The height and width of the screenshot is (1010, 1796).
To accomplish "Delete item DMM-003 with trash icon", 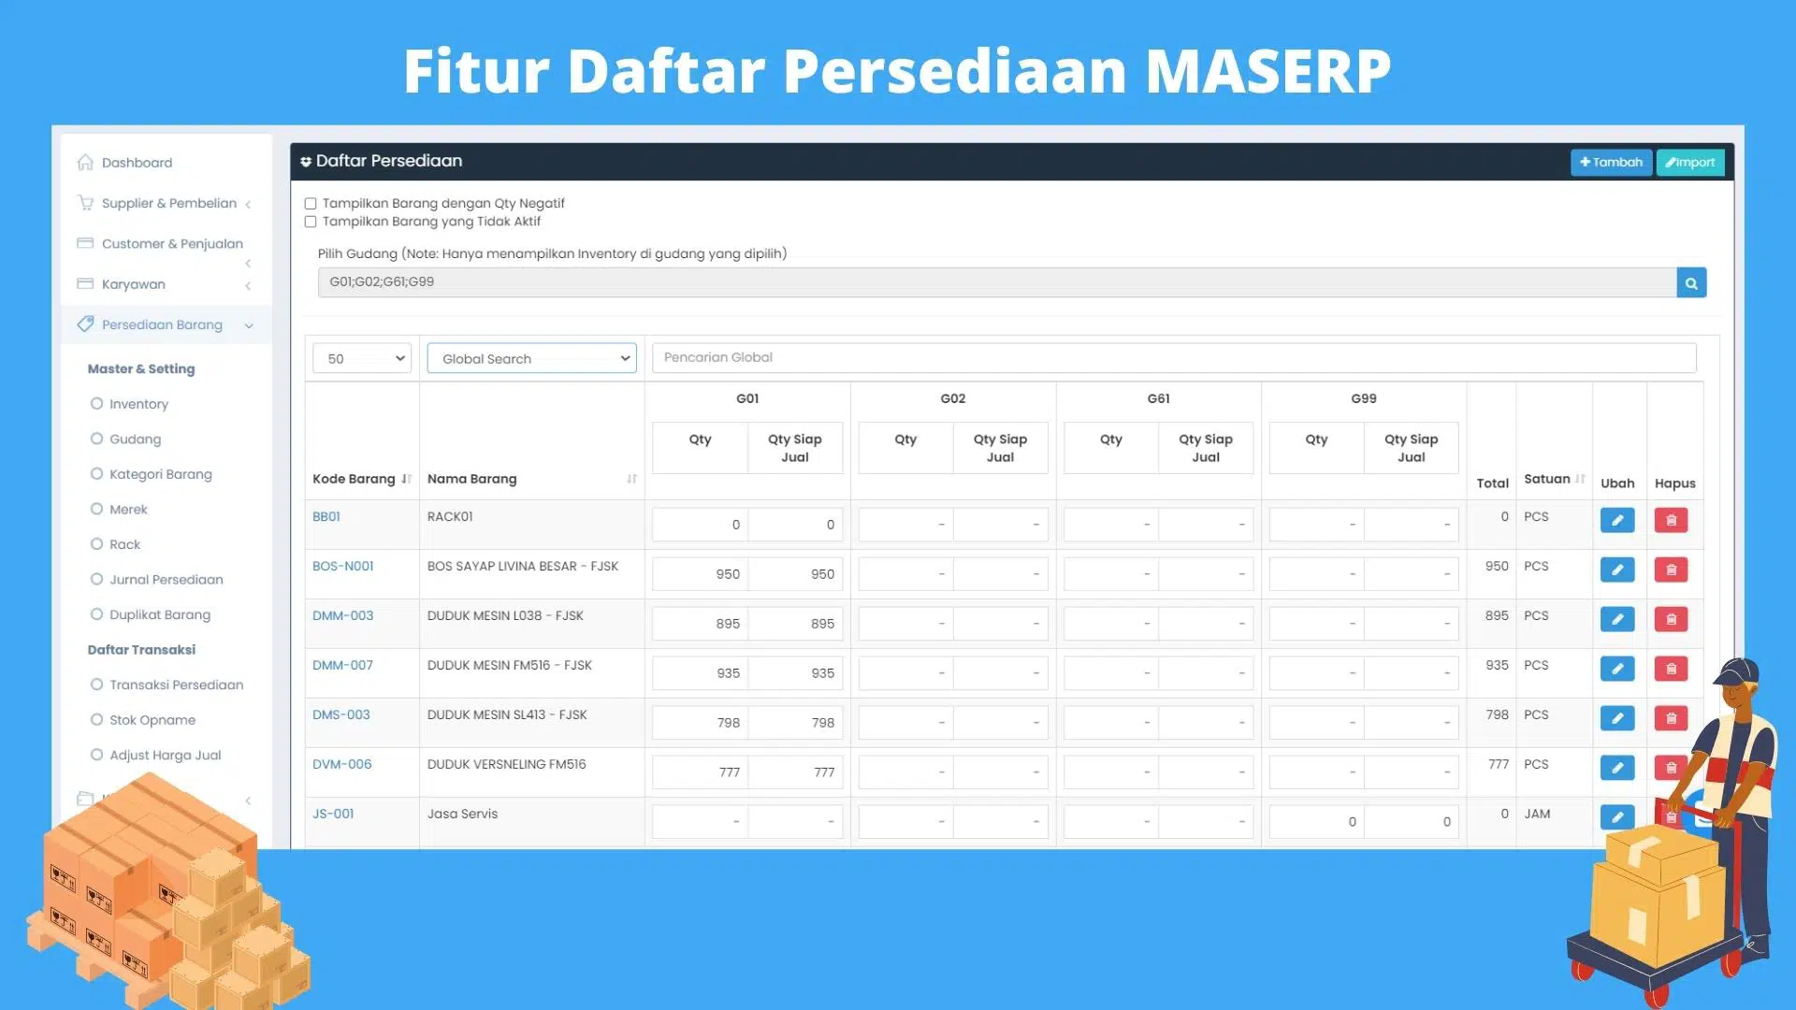I will (x=1671, y=619).
